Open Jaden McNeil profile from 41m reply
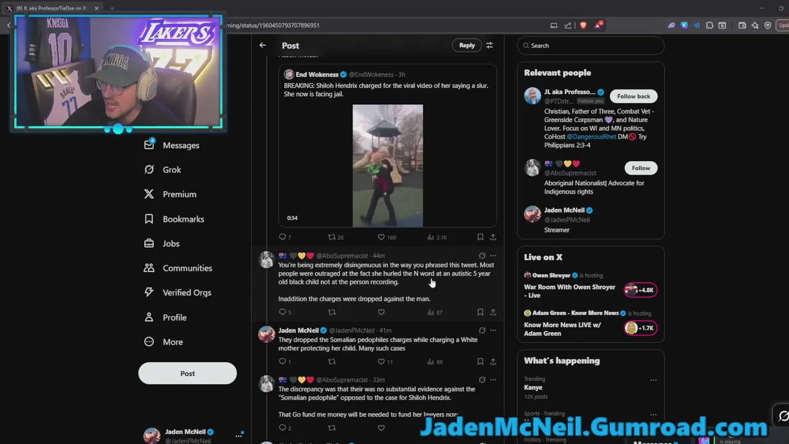Viewport: 789px width, 444px height. coord(298,331)
